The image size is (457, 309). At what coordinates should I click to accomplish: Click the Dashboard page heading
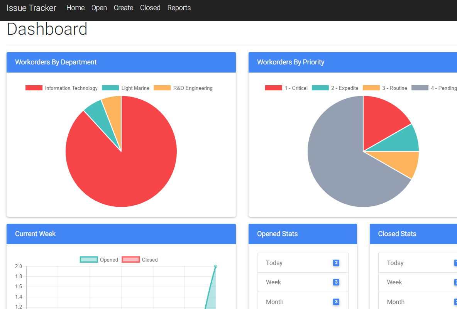47,29
